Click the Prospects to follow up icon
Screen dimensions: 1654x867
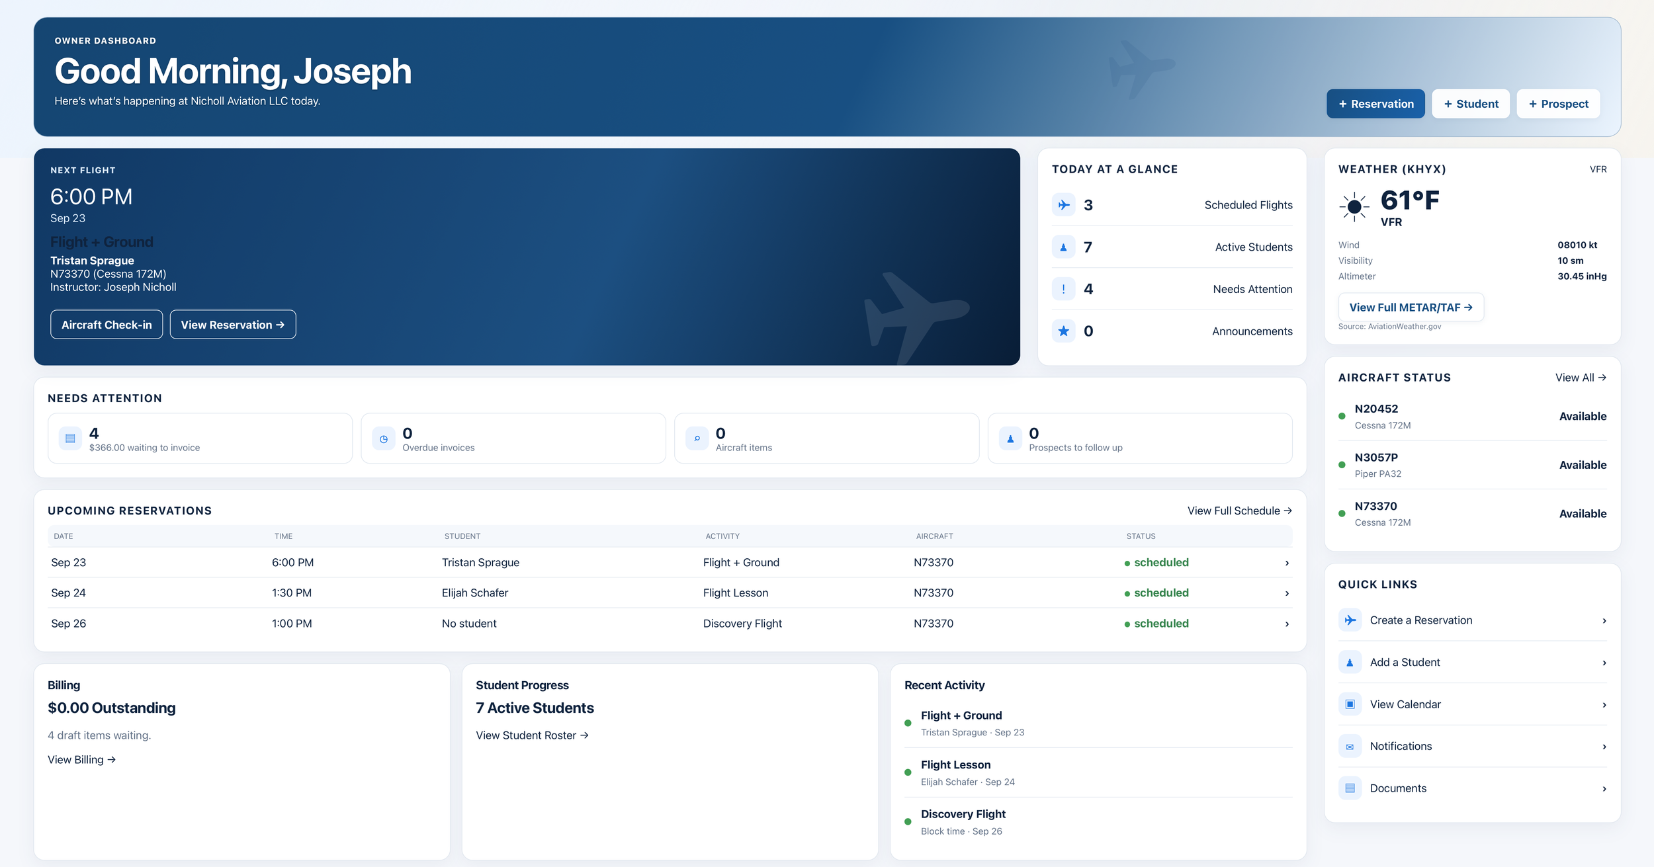pos(1010,438)
